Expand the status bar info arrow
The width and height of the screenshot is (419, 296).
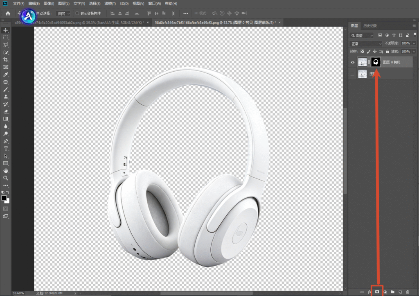(75, 293)
